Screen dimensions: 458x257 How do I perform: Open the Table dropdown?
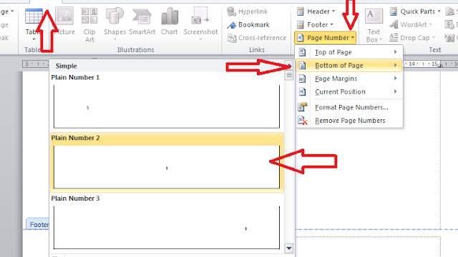coord(34,25)
